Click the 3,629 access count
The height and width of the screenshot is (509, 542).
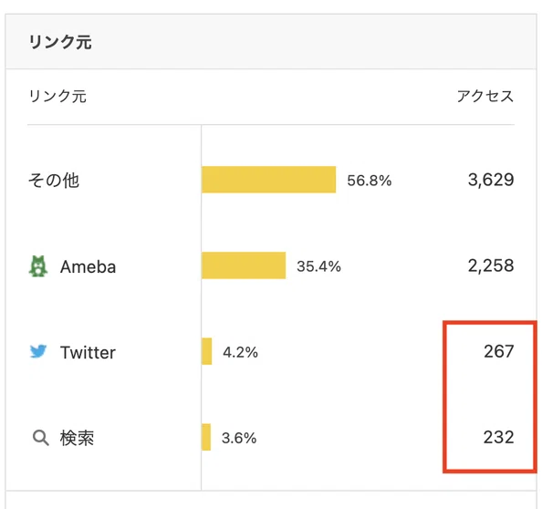[x=491, y=180]
